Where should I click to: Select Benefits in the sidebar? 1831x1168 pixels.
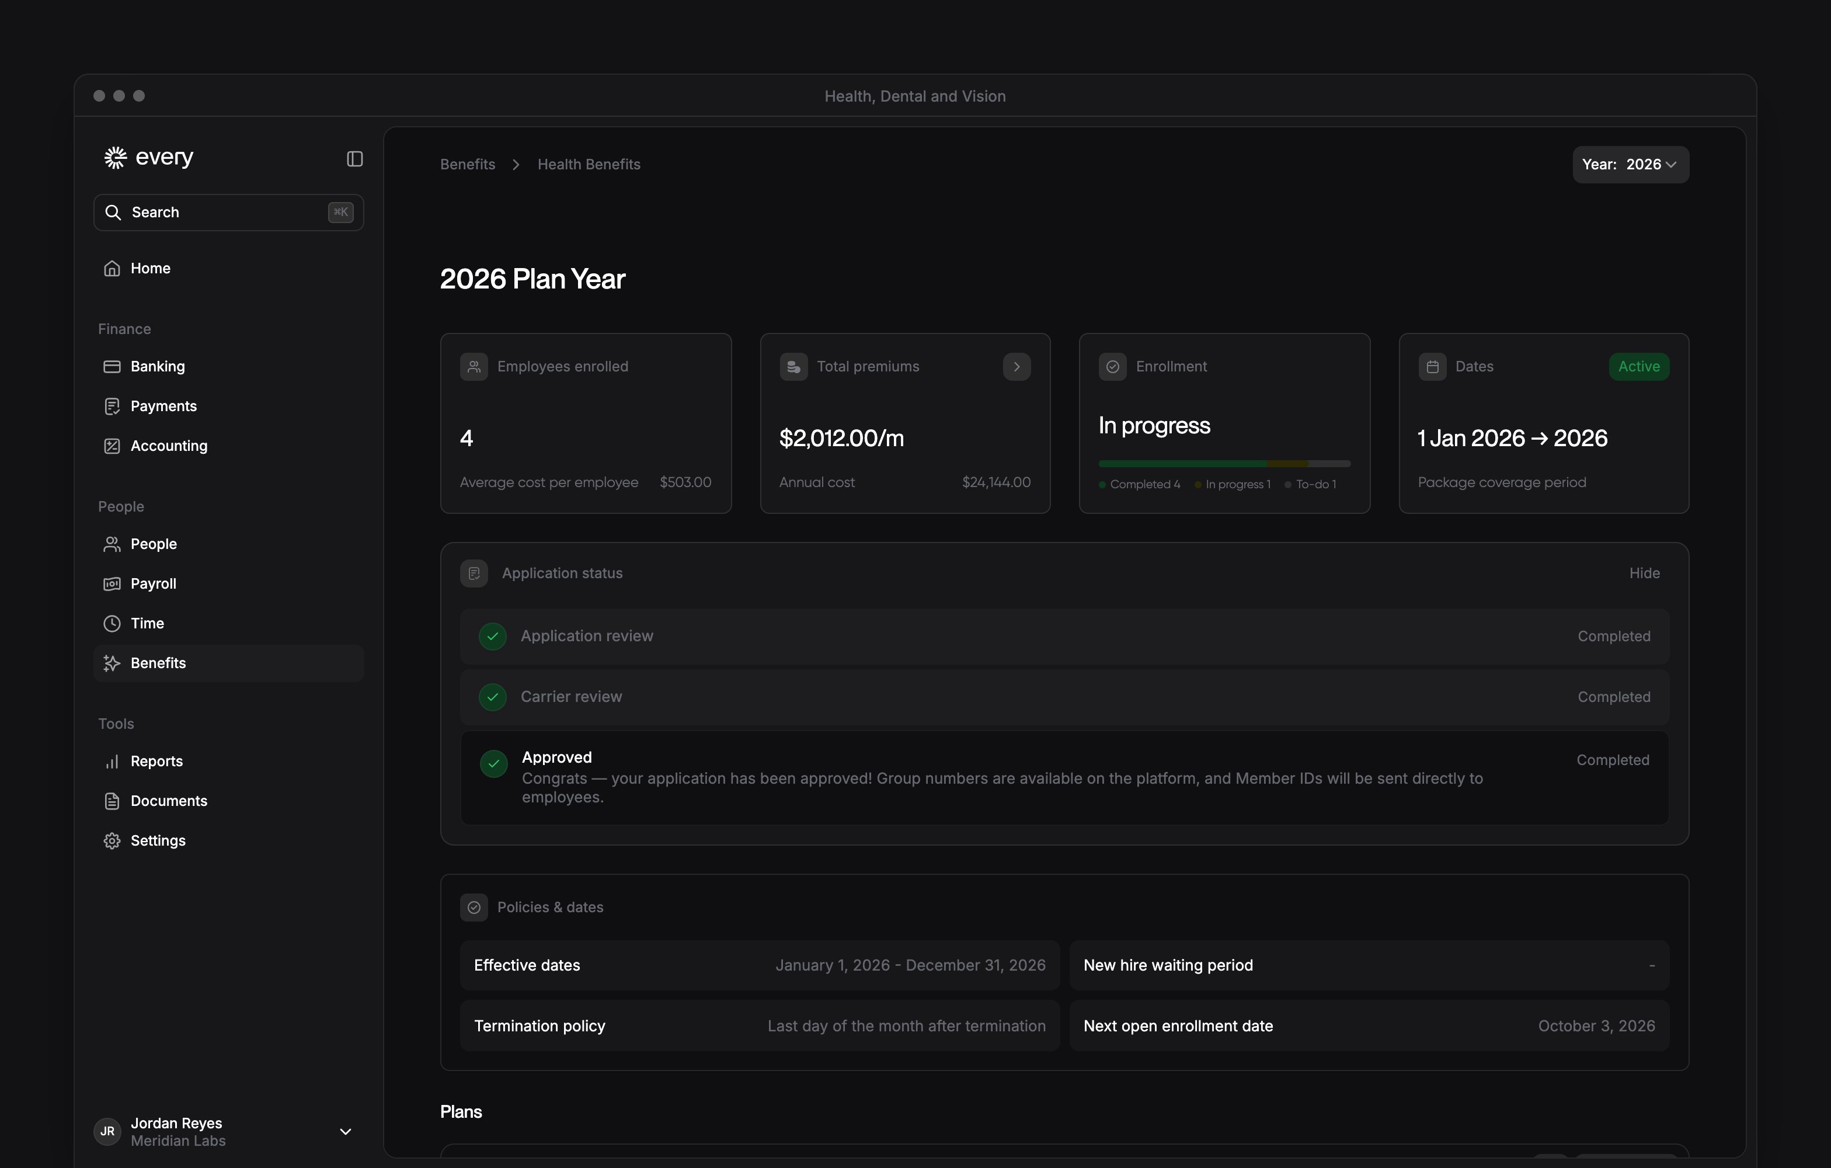[228, 663]
